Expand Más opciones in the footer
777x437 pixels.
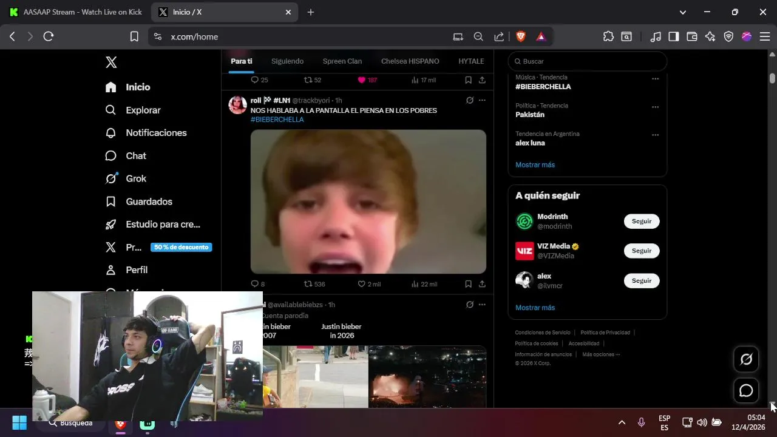point(601,354)
